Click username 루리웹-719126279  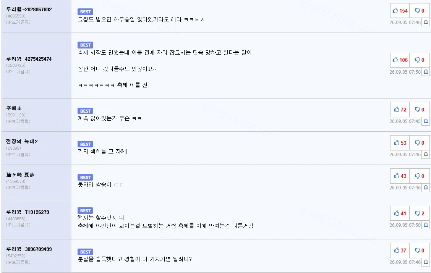coord(28,212)
